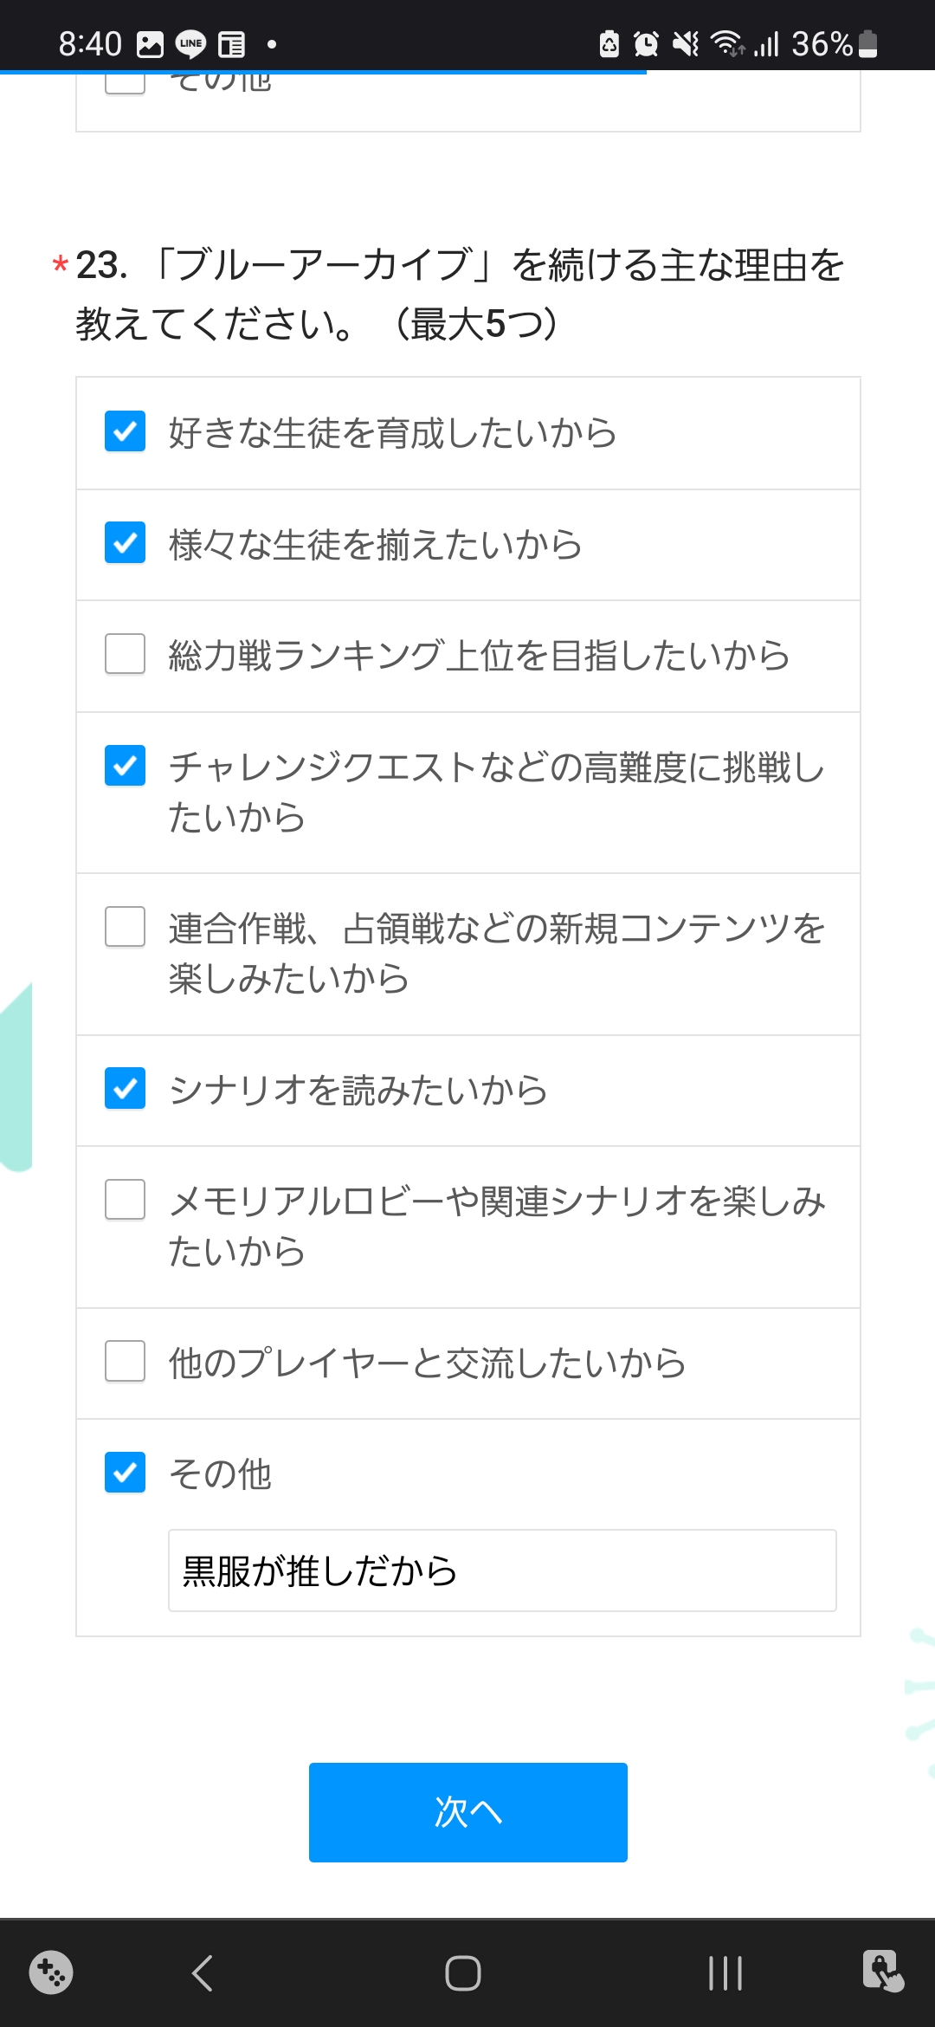
Task: Check 総力戦ランキング上位を目指したいから option
Action: 126,654
